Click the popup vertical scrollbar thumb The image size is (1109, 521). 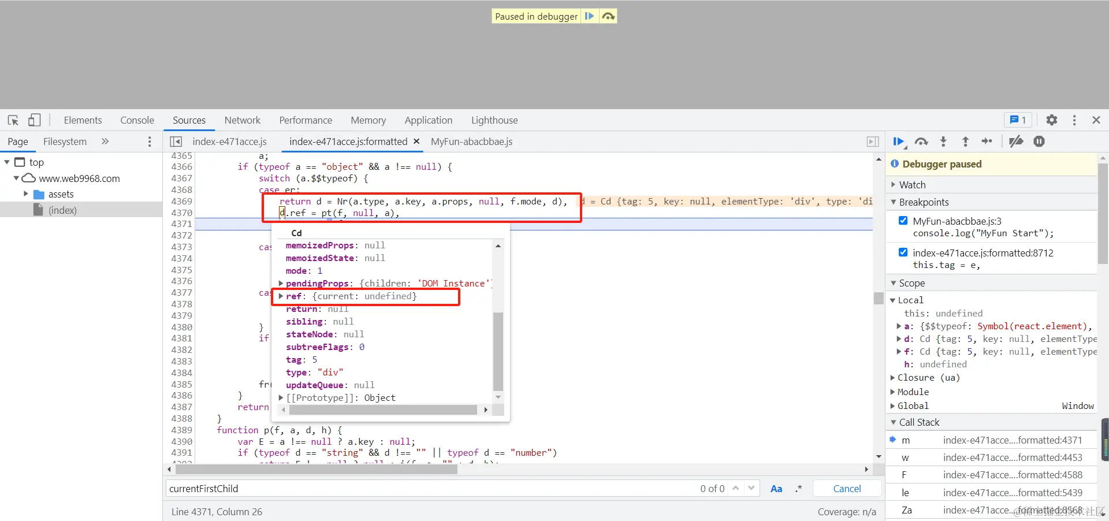tap(498, 351)
